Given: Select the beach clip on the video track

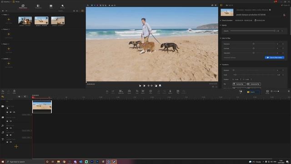Looking at the screenshot, I should [x=42, y=107].
